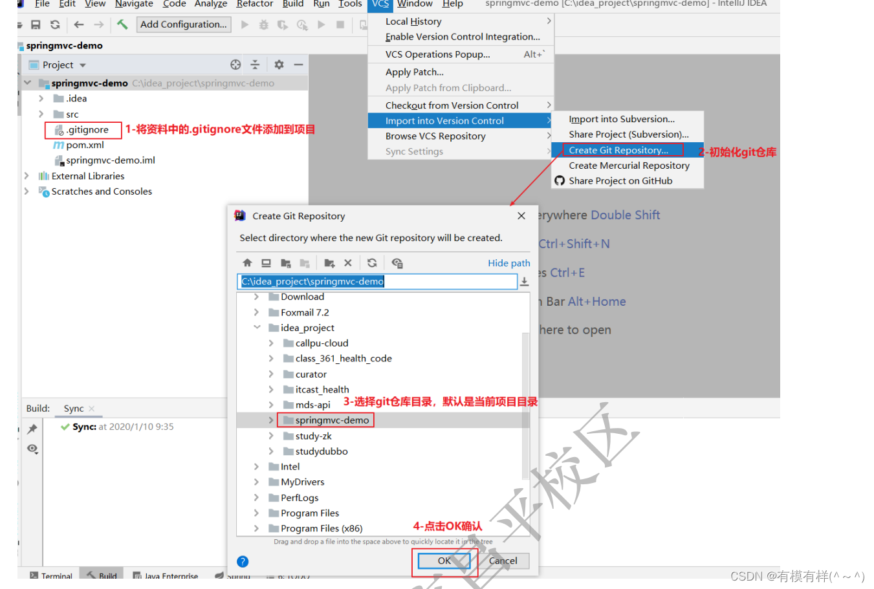Viewport: 874px width, 589px height.
Task: Click the Profiler run icon
Action: 302,25
